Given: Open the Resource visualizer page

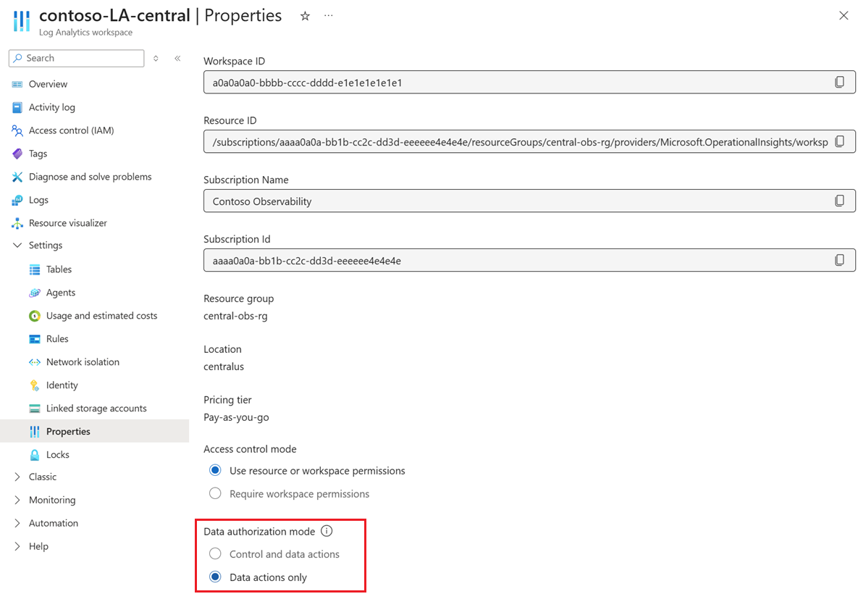Looking at the screenshot, I should click(x=68, y=223).
